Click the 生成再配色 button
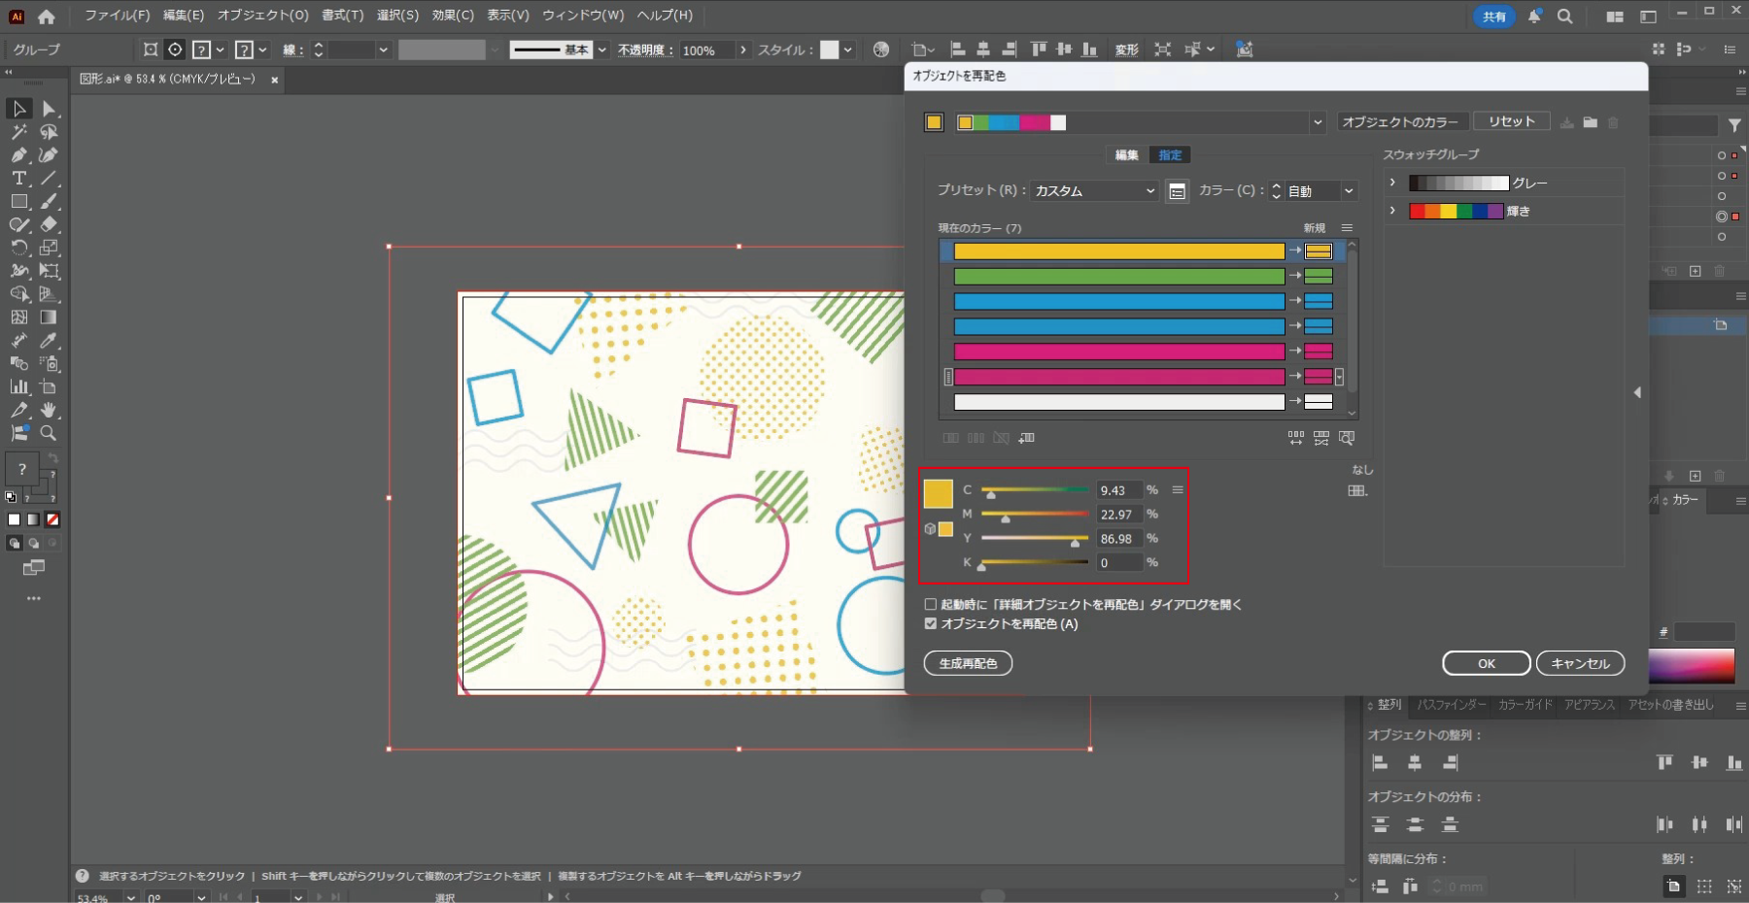 point(968,663)
